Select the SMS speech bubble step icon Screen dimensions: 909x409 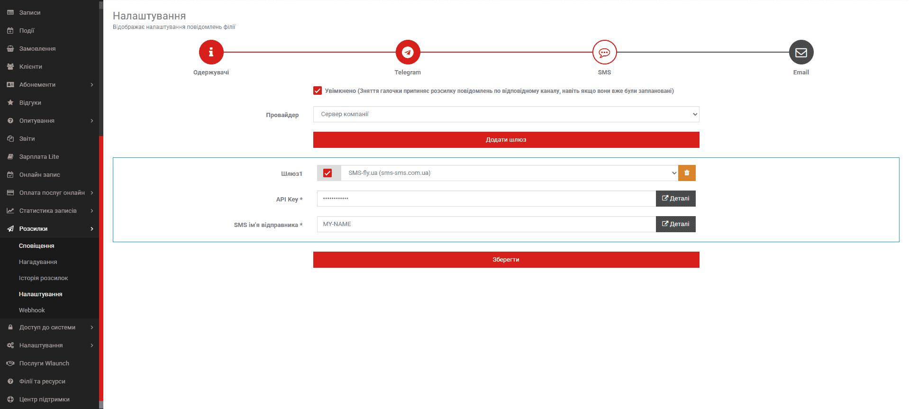[604, 52]
